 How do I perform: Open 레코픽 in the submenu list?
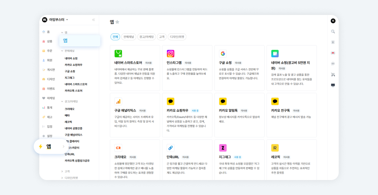(x=68, y=122)
